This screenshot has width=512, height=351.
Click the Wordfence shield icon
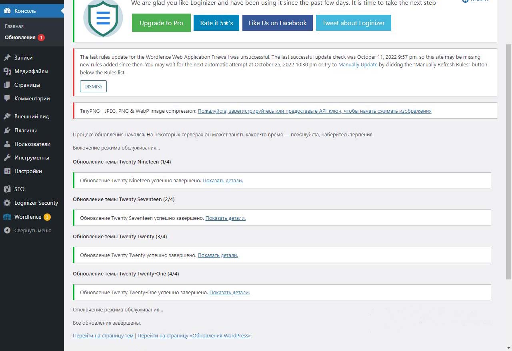(7, 217)
